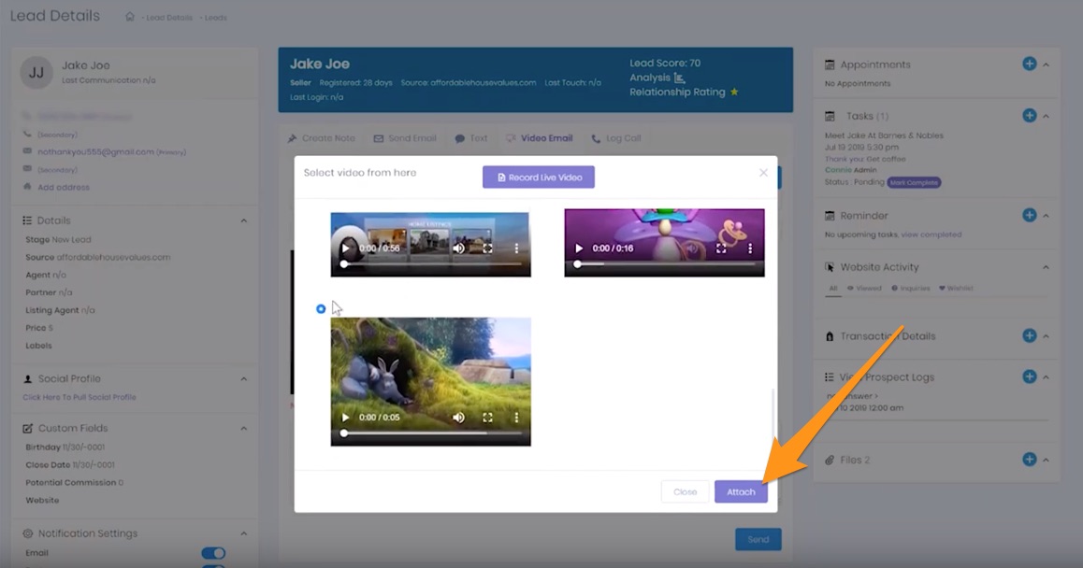Select the Inquiries activity filter
Screen dimensions: 1083x568
910,289
